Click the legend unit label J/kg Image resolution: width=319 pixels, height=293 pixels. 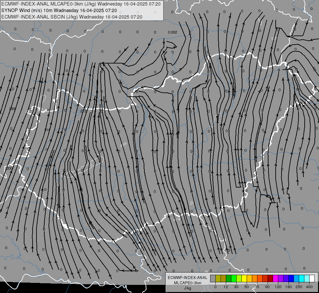(x=188, y=288)
